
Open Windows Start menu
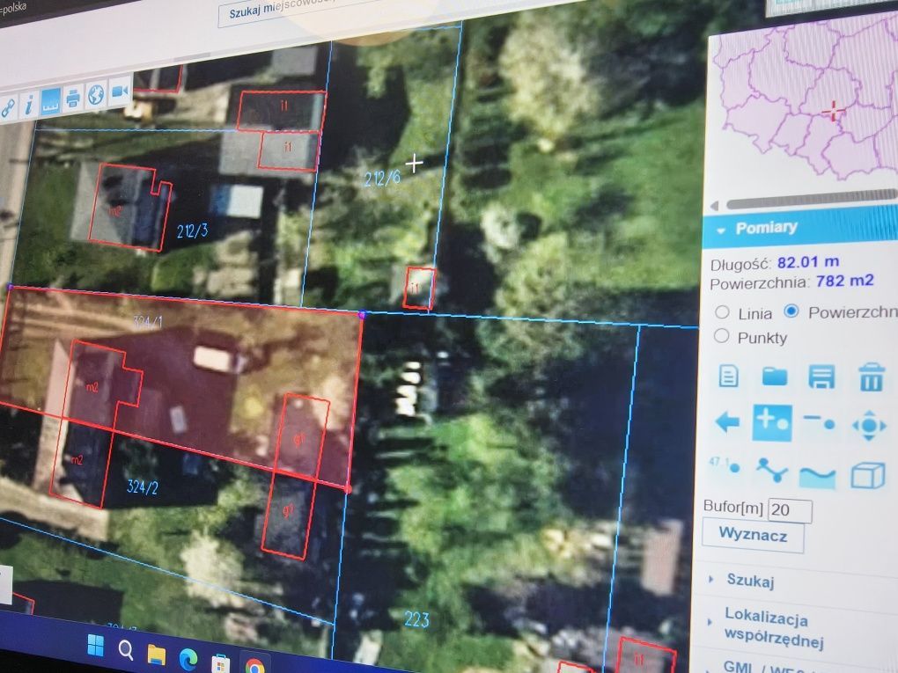tap(96, 645)
